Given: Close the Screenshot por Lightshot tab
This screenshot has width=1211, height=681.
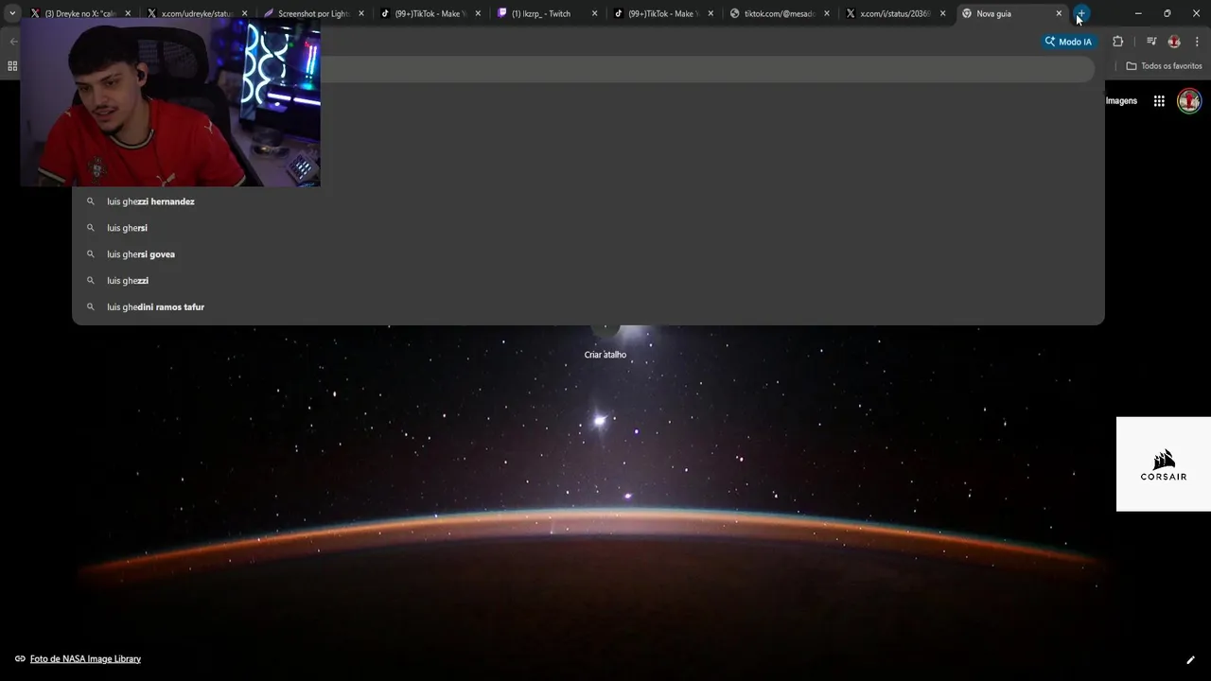Looking at the screenshot, I should click(x=361, y=13).
